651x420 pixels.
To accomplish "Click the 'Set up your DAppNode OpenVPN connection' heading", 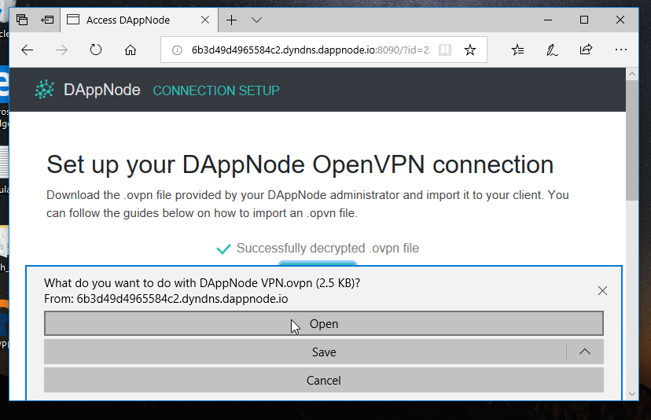I will click(300, 164).
